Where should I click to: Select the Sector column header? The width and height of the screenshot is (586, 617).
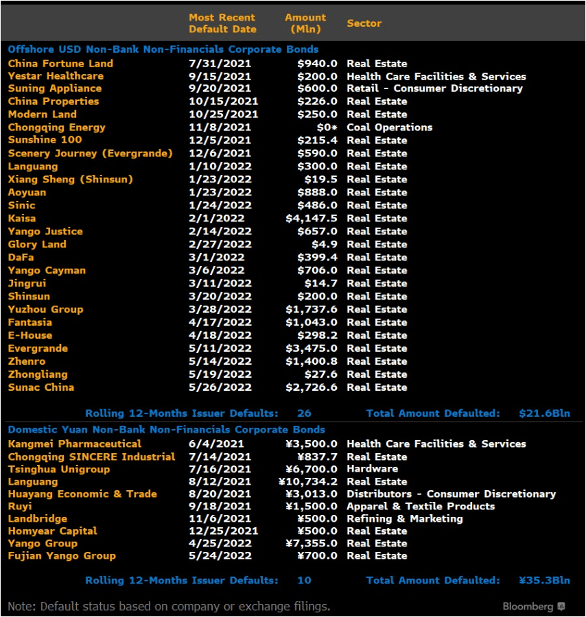[364, 23]
